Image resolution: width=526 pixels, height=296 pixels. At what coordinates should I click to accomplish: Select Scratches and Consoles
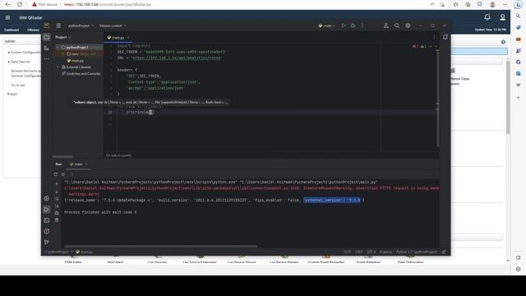tap(83, 73)
